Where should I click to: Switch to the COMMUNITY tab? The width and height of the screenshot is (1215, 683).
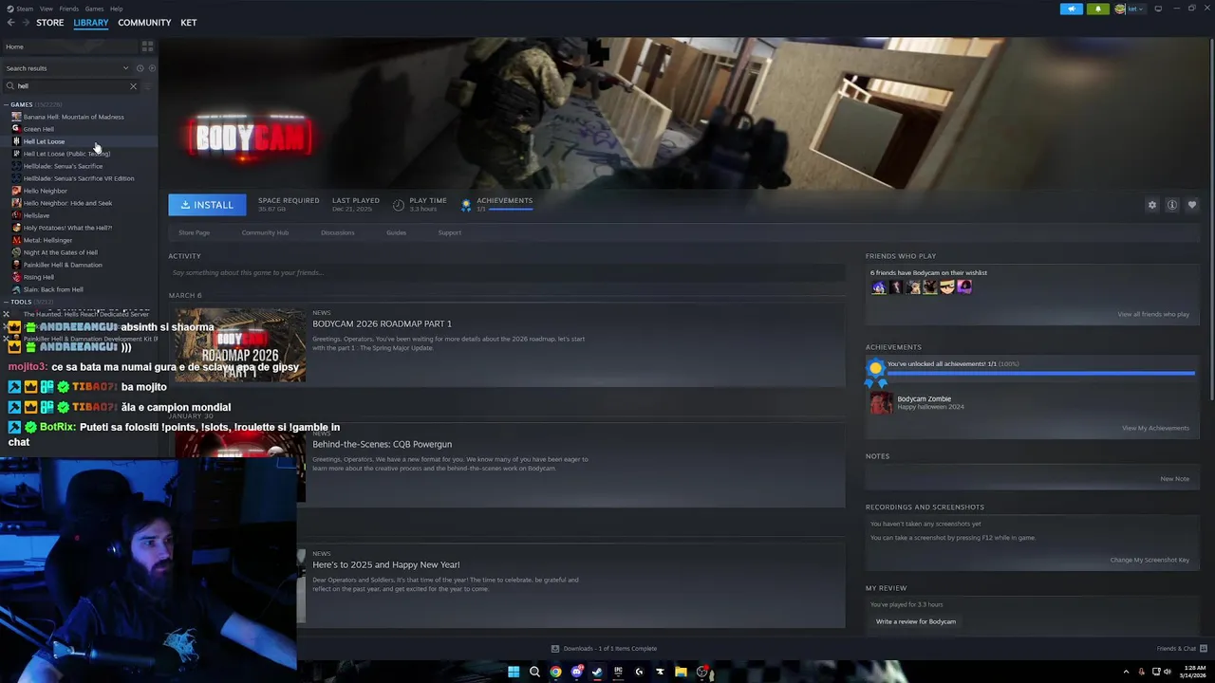tap(144, 23)
